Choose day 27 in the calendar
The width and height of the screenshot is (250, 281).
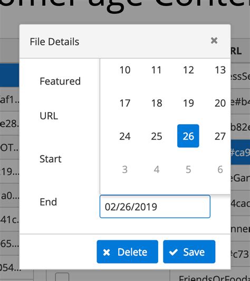220,136
